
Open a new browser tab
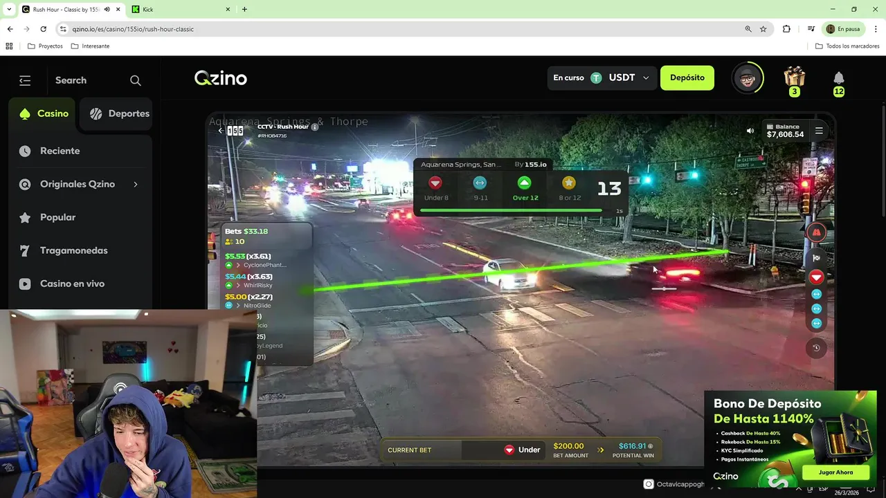244,9
